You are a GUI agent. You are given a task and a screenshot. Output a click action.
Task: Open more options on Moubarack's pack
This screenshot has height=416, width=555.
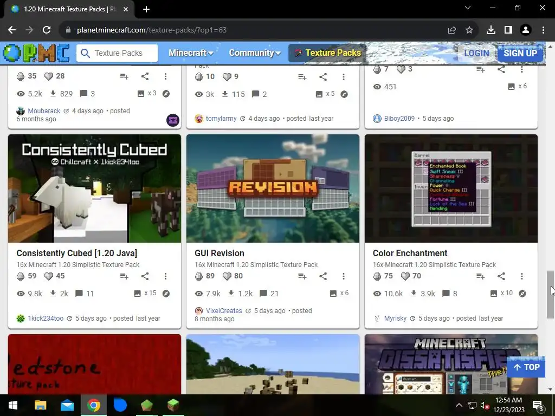[x=165, y=76]
